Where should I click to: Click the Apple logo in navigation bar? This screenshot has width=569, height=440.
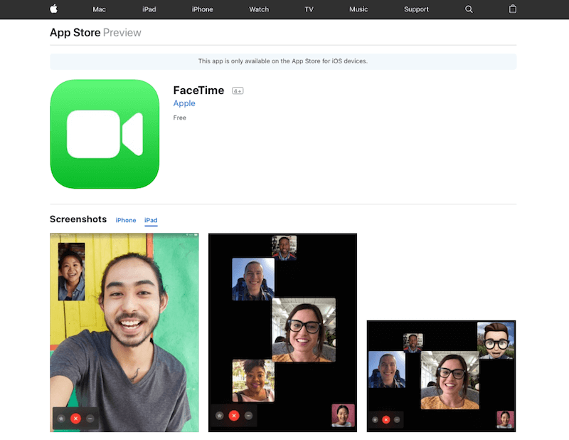[x=54, y=9]
